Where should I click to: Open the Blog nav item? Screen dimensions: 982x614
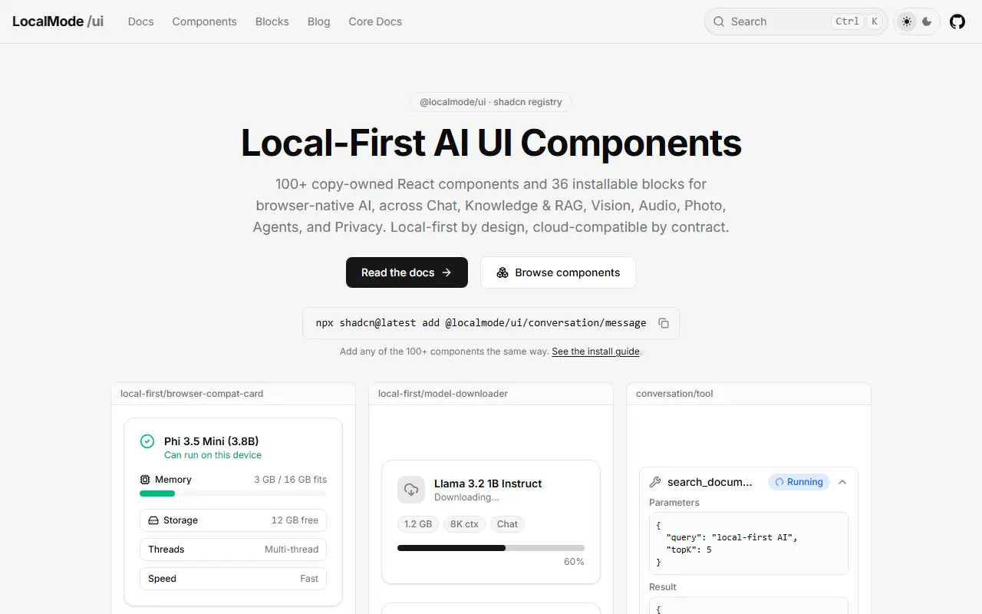(319, 21)
